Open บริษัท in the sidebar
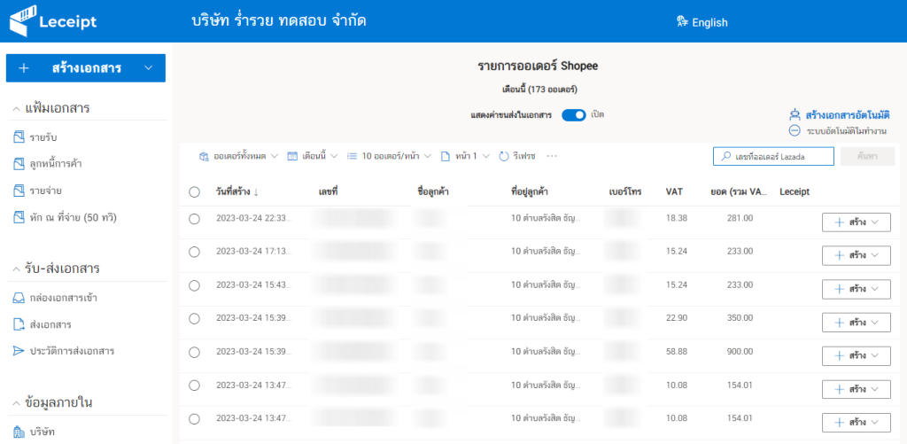Screen dimensions: 907x444 coord(43,432)
